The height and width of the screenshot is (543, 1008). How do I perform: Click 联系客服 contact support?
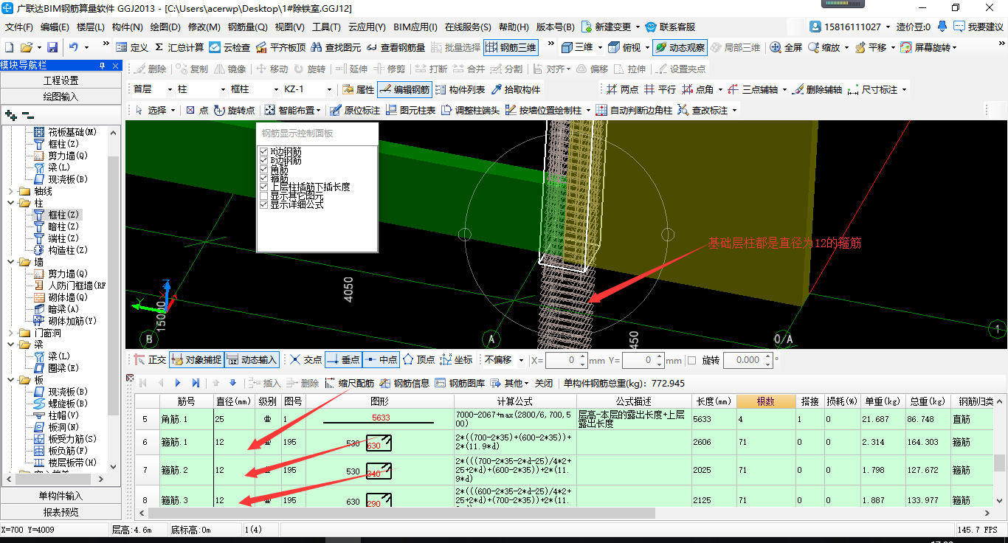(670, 27)
